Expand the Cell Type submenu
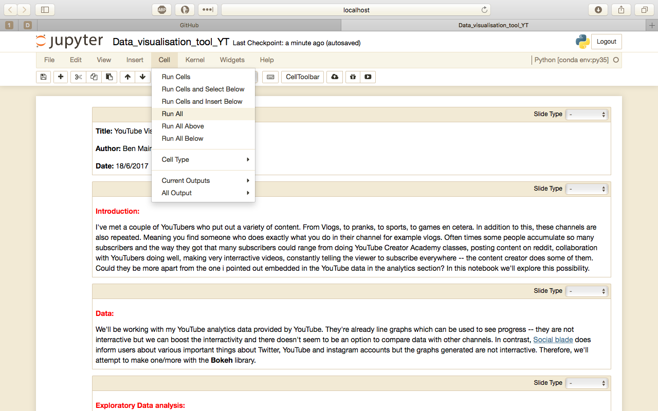 point(203,160)
